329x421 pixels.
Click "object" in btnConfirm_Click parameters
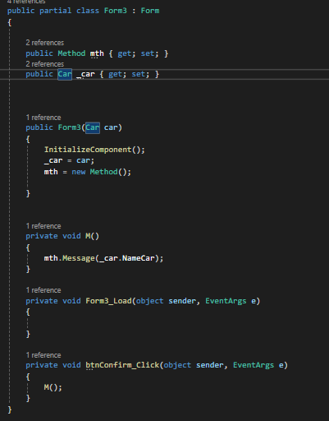(177, 365)
